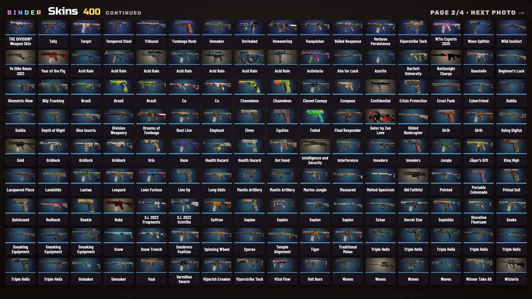Click the 'Ye Olde Boom 2021' label
Viewport: 532px width, 299px height.
pos(20,71)
